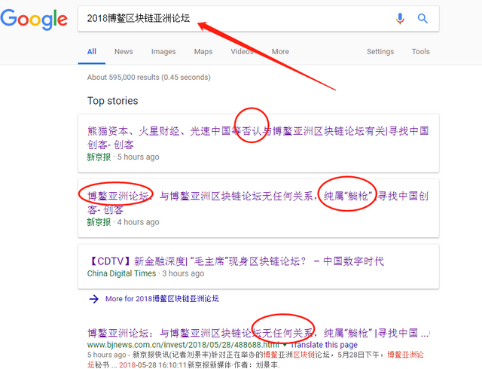Open the search Tools menu
Image resolution: width=482 pixels, height=369 pixels.
point(420,52)
